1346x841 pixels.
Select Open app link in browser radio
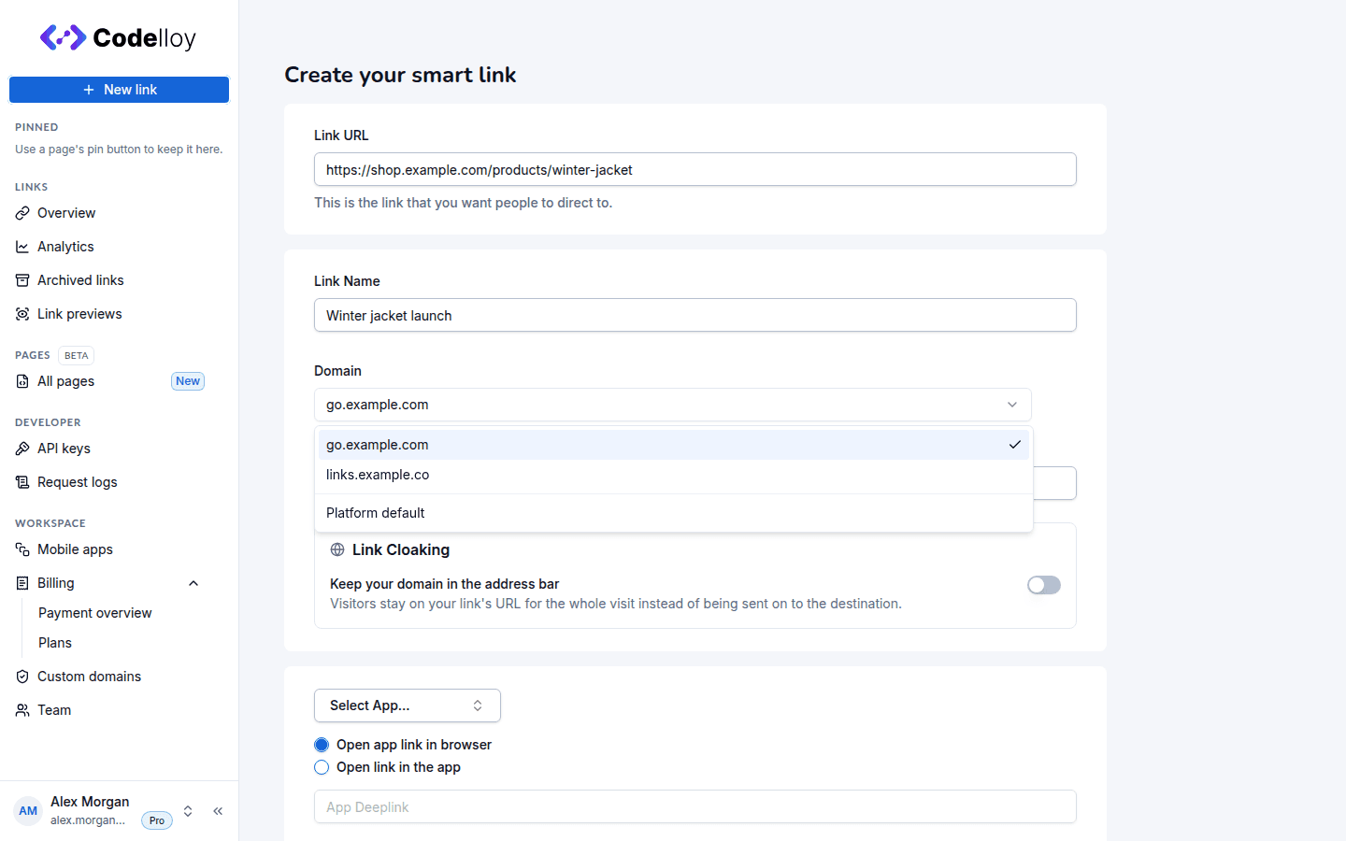click(322, 745)
